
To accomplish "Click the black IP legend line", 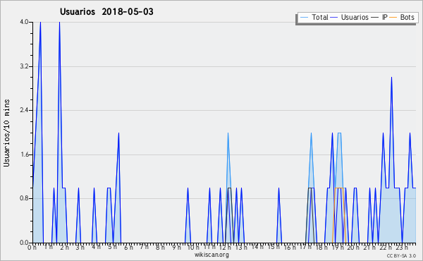I will 375,18.
